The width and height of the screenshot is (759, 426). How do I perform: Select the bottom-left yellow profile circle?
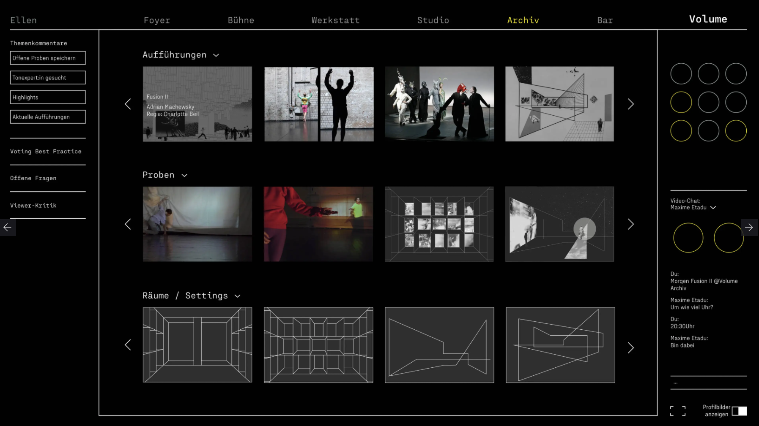pyautogui.click(x=681, y=130)
